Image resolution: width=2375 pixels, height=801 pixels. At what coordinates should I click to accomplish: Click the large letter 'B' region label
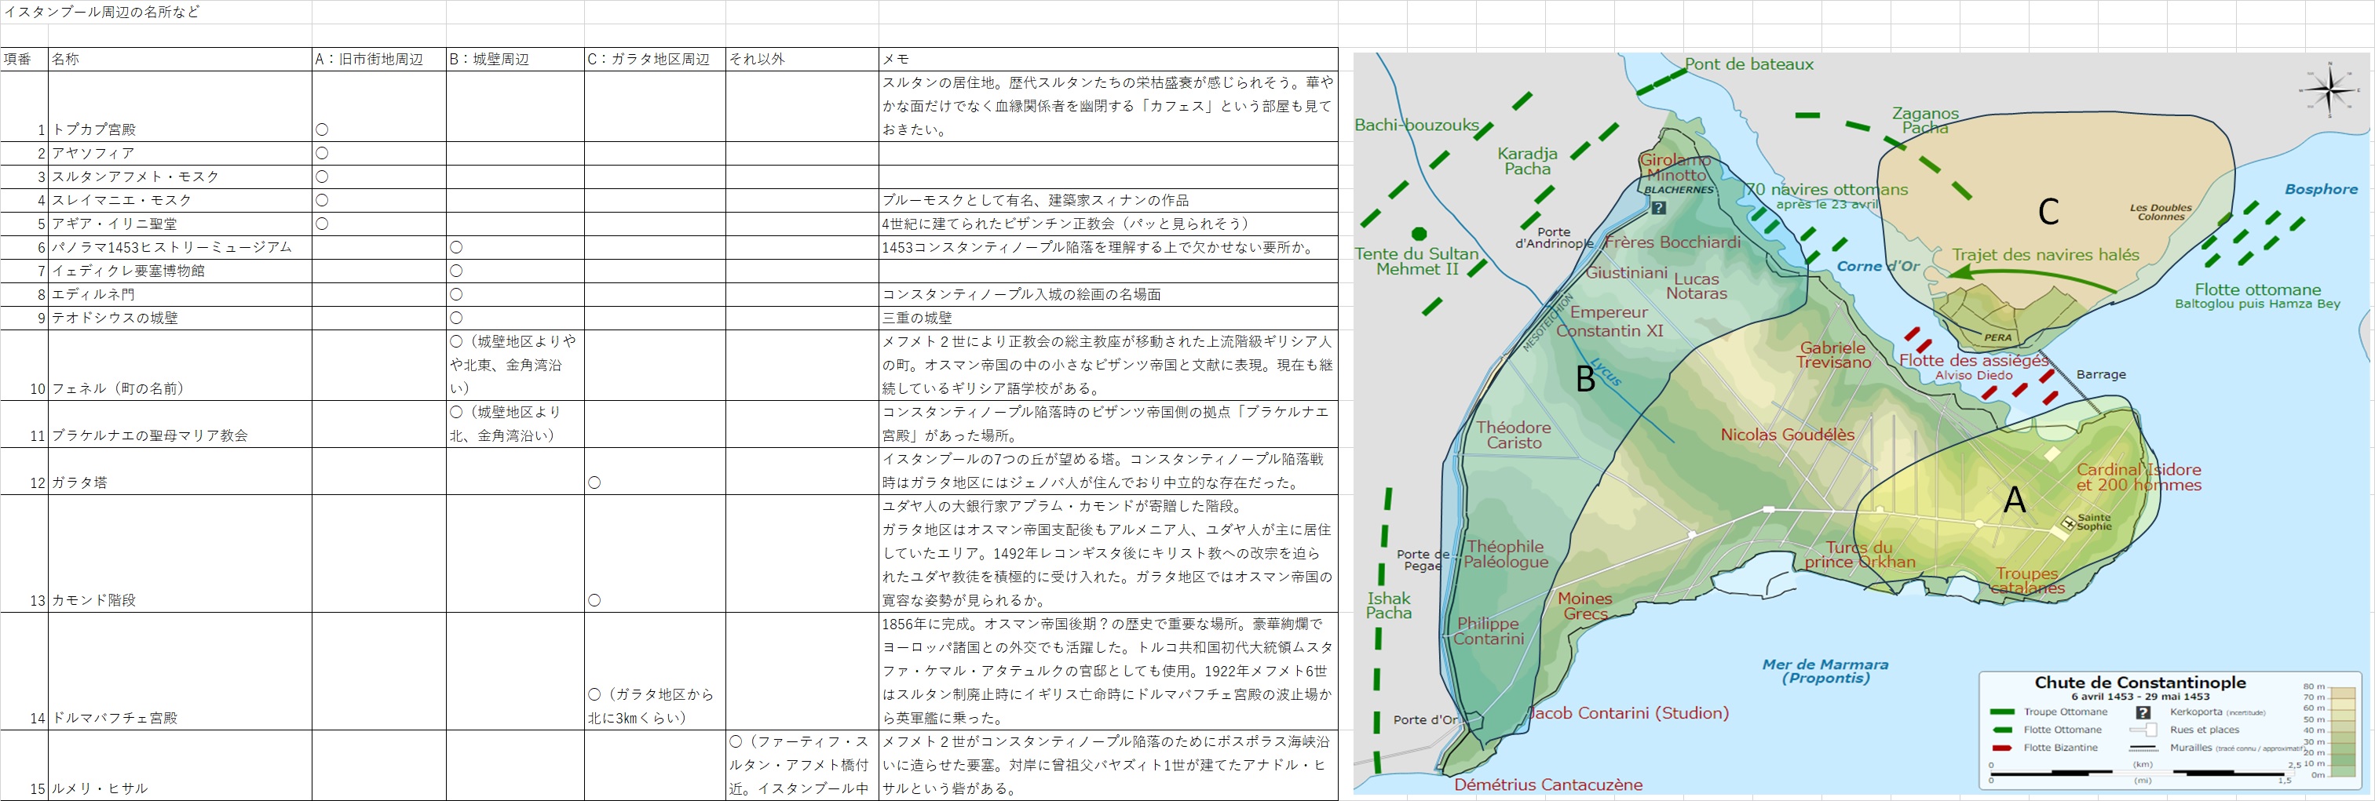pyautogui.click(x=1585, y=379)
